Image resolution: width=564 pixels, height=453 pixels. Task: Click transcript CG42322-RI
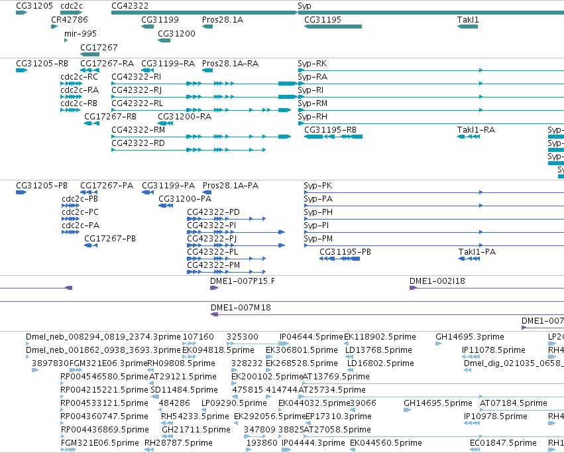136,77
